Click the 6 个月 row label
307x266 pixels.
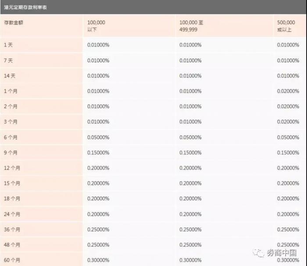point(11,137)
